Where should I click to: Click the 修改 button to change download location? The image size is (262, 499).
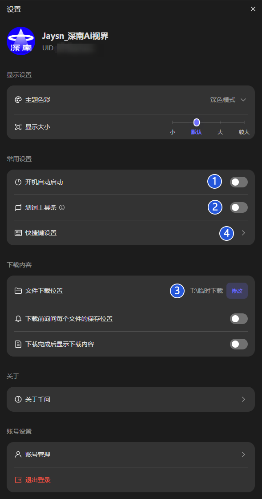[x=237, y=290]
